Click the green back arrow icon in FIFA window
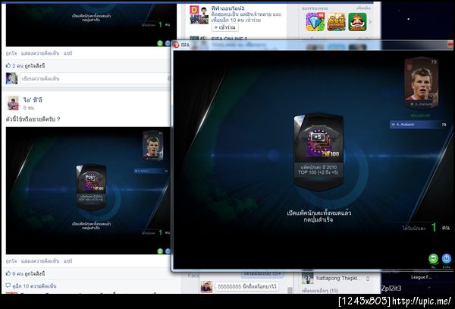 click(x=433, y=258)
